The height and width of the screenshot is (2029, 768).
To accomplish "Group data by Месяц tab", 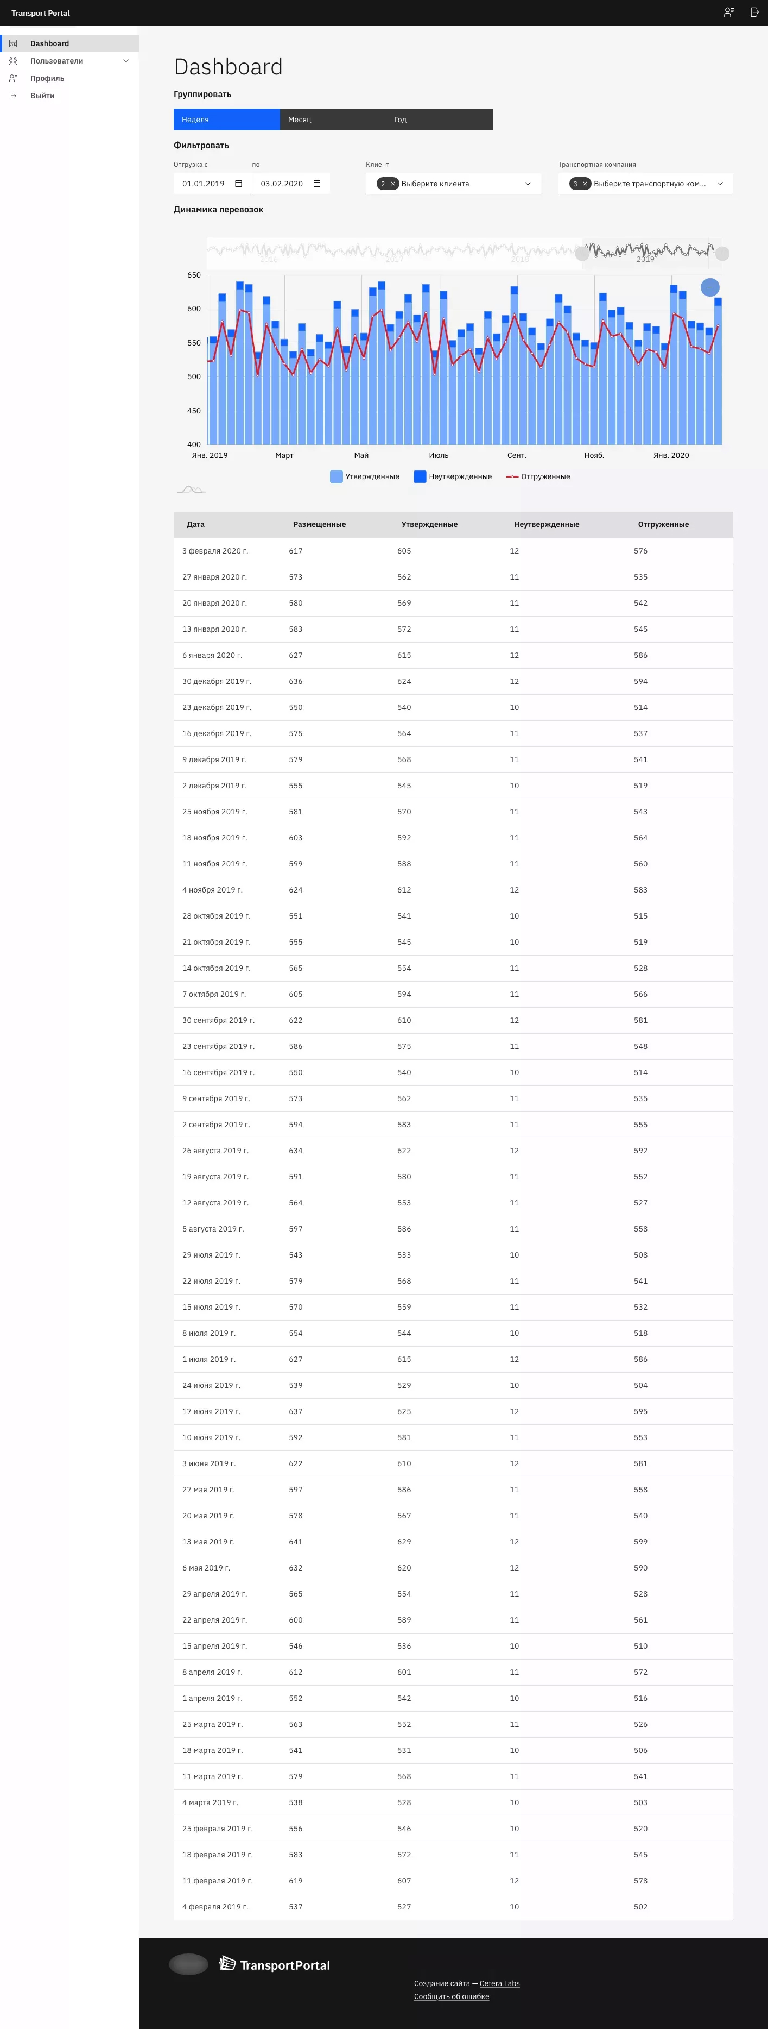I will click(x=332, y=120).
